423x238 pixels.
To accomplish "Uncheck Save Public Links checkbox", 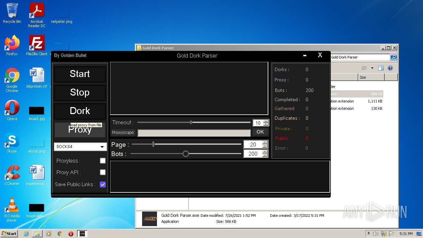I will [103, 184].
